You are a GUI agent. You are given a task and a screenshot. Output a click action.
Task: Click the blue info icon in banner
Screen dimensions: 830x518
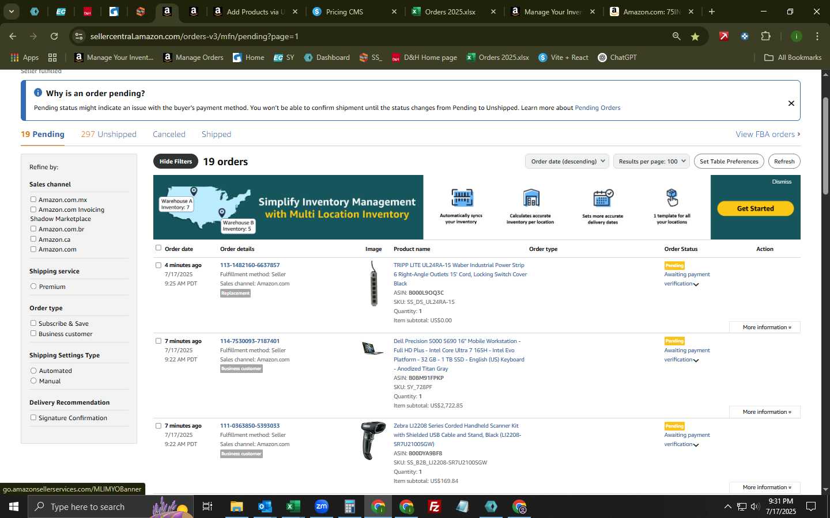38,93
